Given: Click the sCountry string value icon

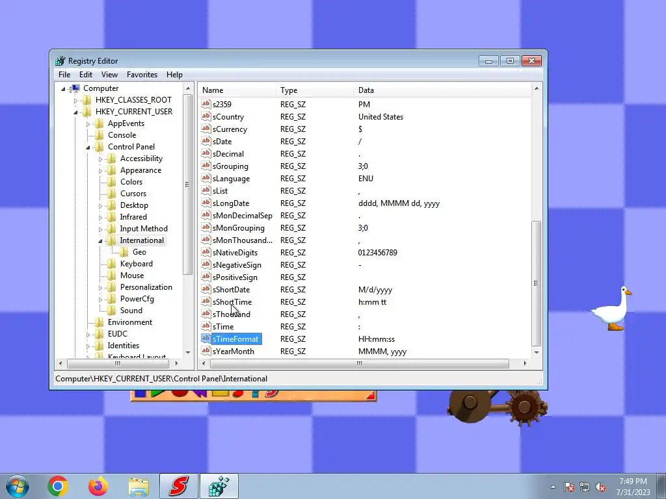Looking at the screenshot, I should 206,116.
